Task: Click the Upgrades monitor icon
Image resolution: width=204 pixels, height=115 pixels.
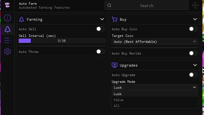Action: click(115, 65)
